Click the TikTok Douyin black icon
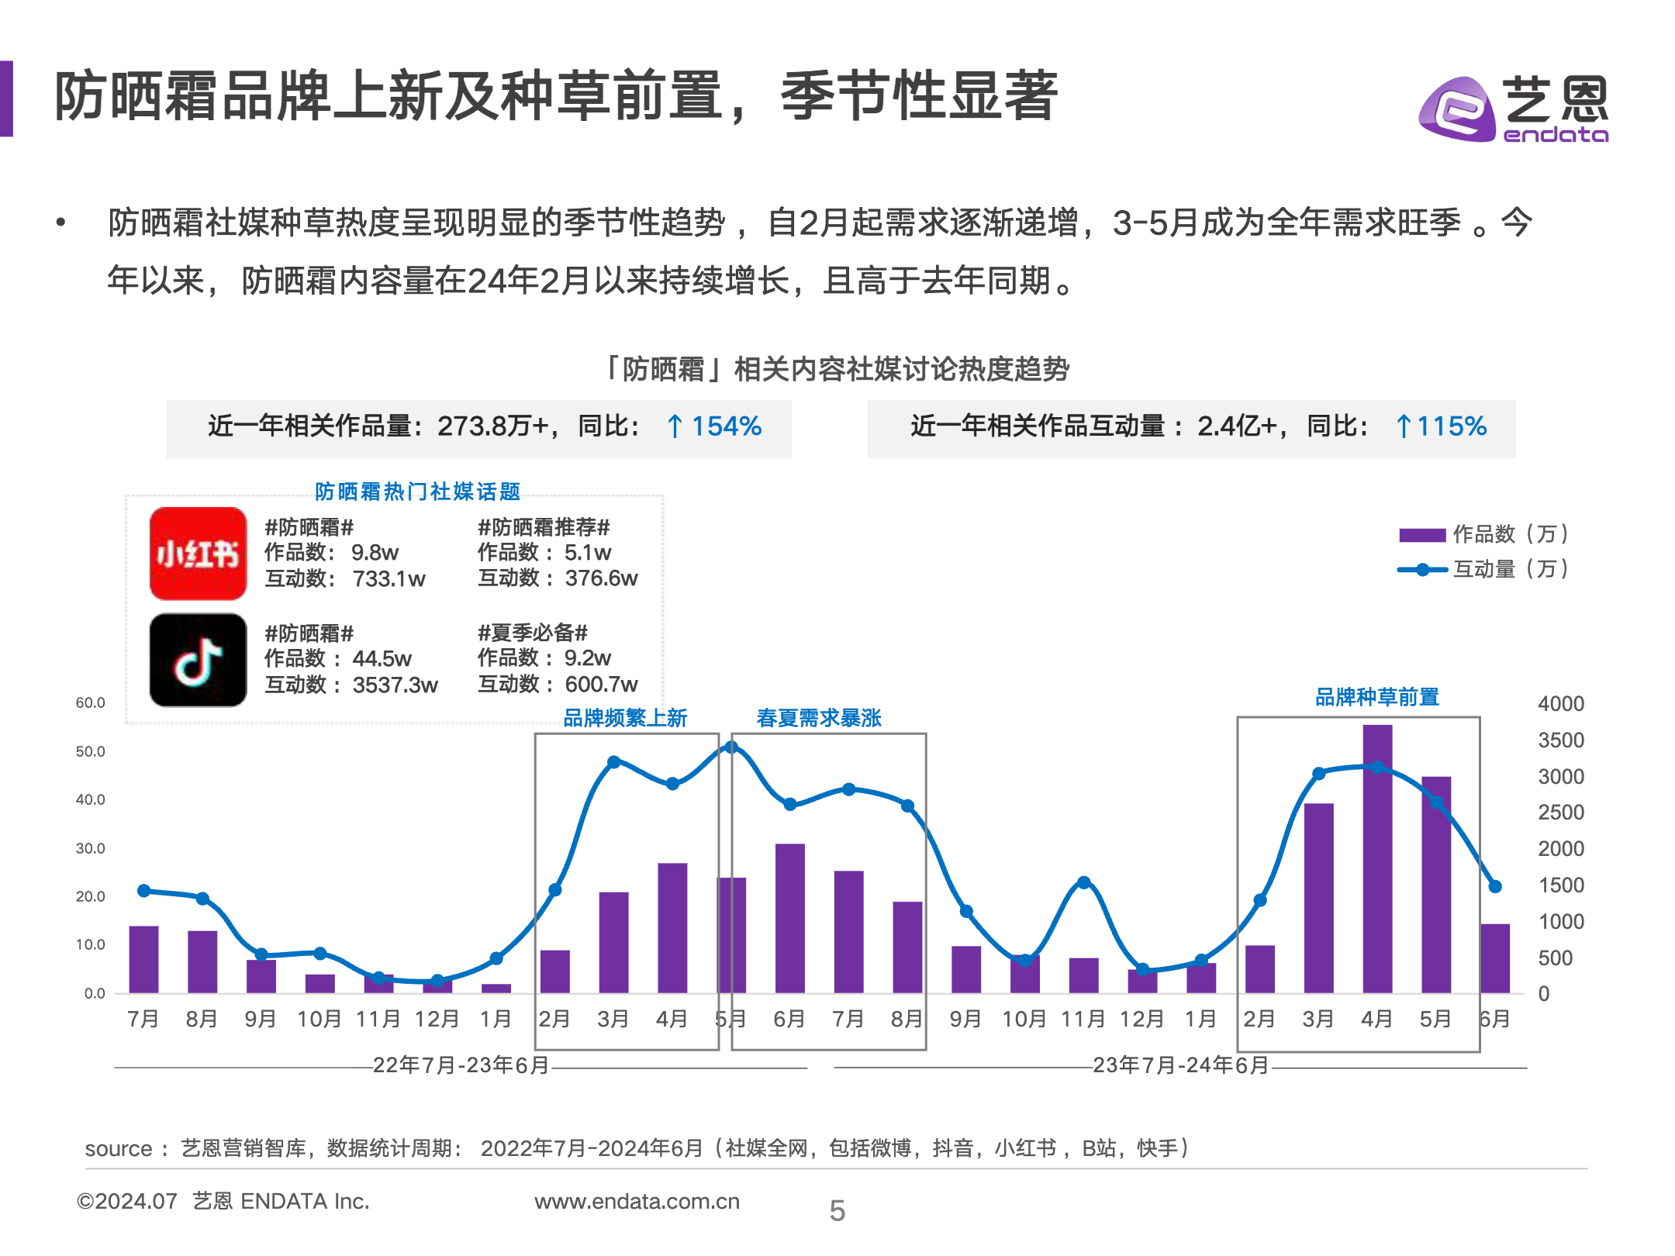Screen dimensions: 1675x1256 198,660
